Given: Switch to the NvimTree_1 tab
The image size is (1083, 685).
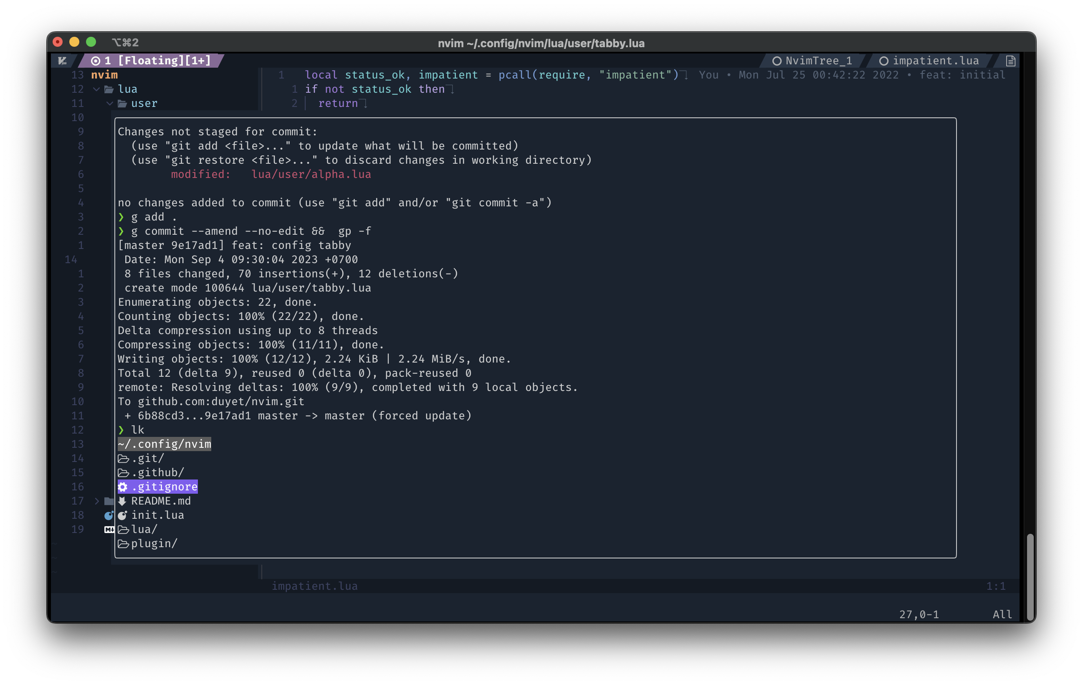Looking at the screenshot, I should pyautogui.click(x=818, y=61).
